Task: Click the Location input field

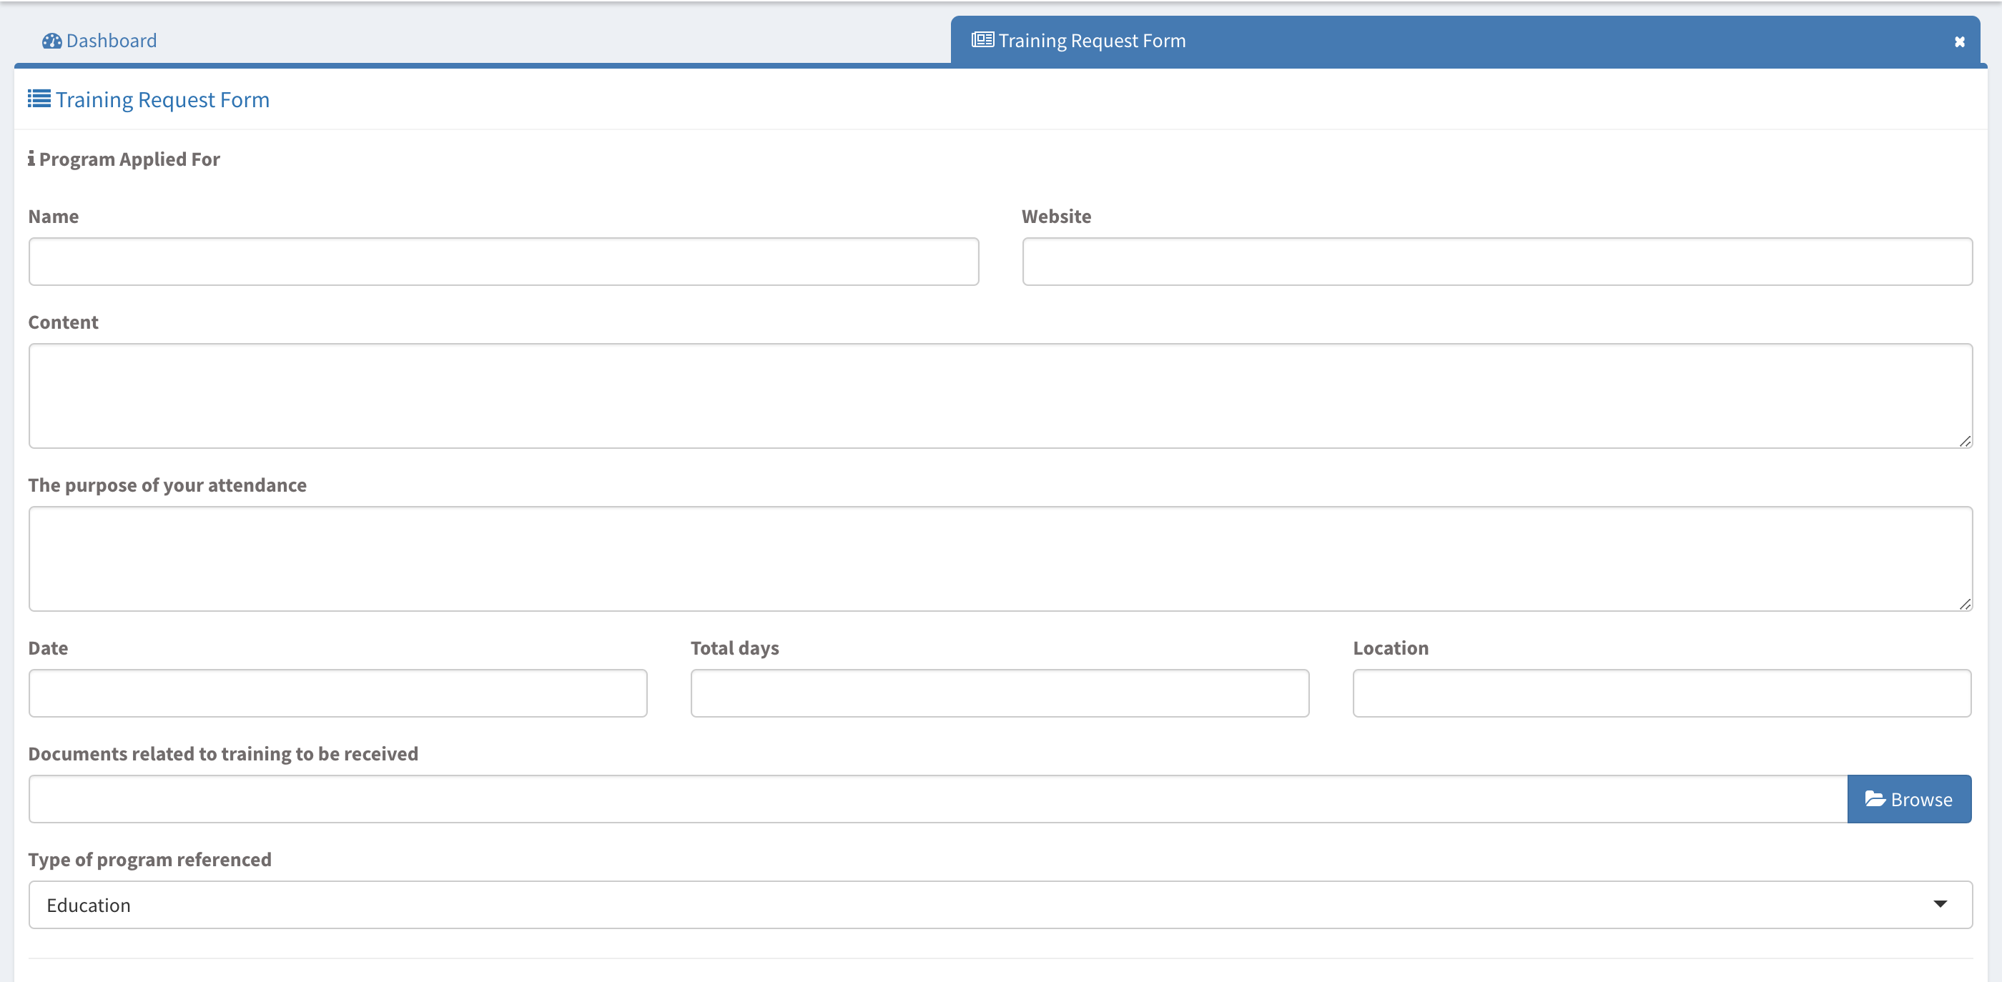Action: click(x=1662, y=693)
